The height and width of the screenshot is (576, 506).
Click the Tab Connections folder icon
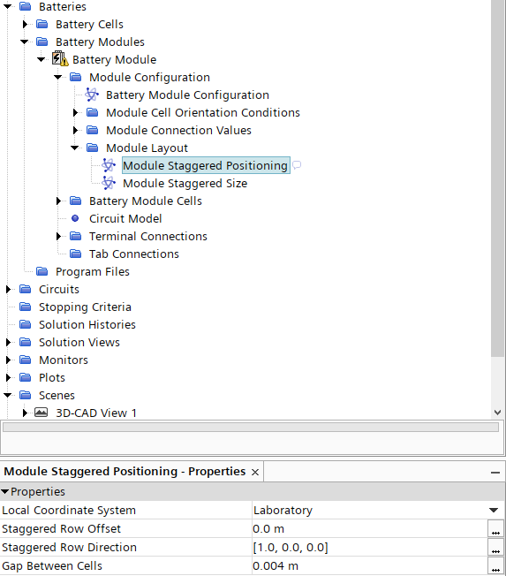(76, 254)
